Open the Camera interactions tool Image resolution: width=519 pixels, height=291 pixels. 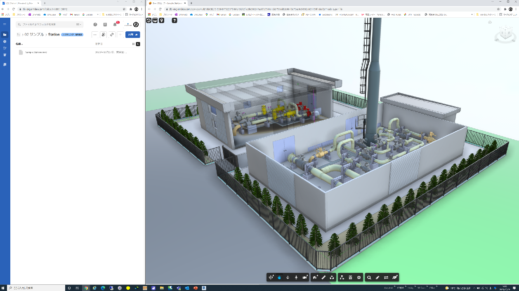tap(305, 277)
